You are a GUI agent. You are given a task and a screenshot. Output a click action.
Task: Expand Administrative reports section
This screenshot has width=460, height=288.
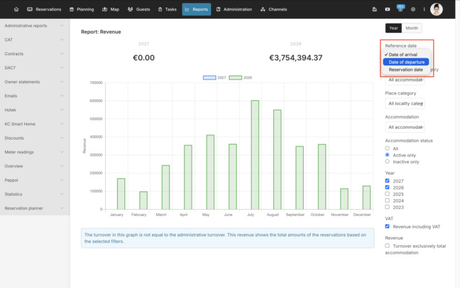pyautogui.click(x=35, y=25)
